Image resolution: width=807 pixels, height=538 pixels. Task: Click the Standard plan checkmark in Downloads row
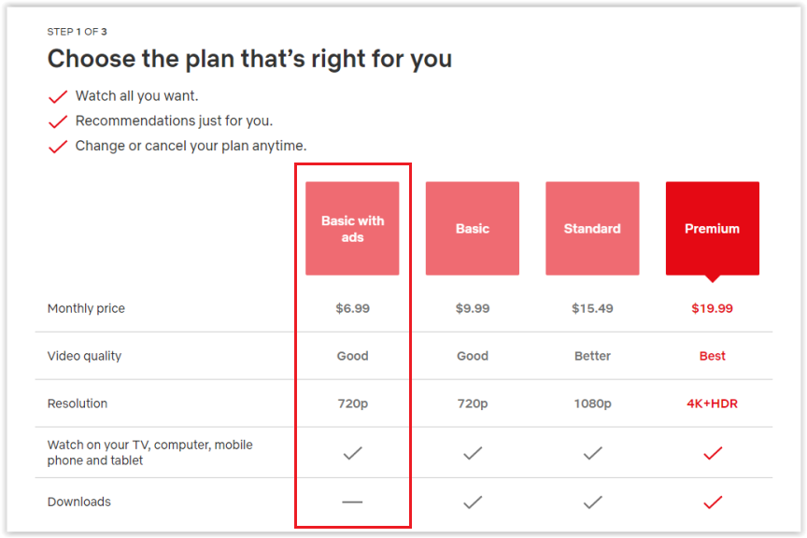pos(592,503)
